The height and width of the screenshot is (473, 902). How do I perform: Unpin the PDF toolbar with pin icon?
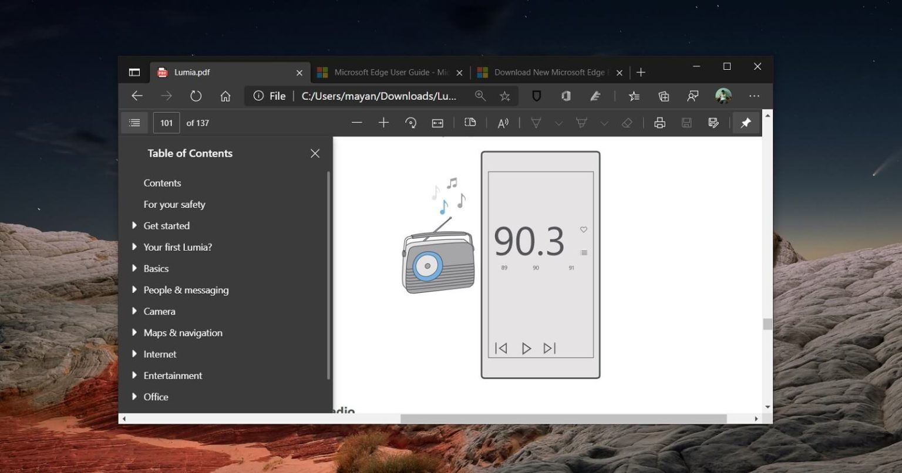[745, 123]
